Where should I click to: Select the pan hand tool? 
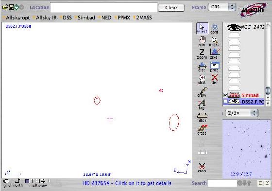click(202, 41)
